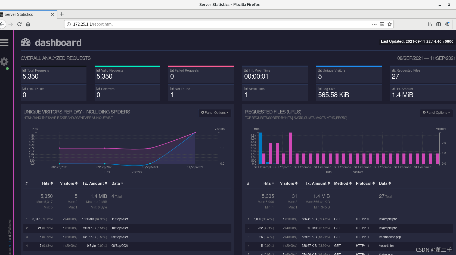Save page to Pocket
Screen dimensions: 456x255
coord(382,24)
